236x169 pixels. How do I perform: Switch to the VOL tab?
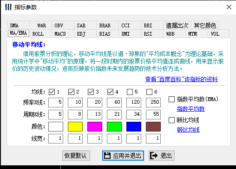coord(218,34)
